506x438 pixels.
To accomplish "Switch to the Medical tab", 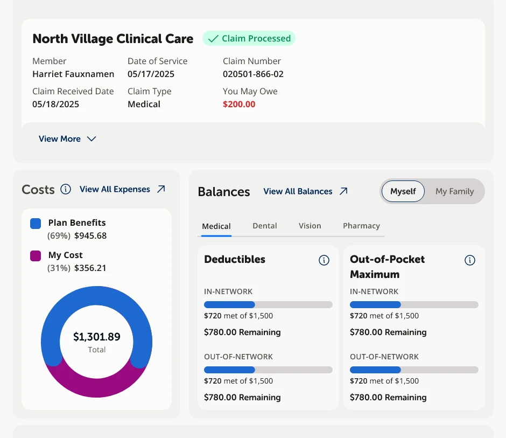I will [216, 226].
